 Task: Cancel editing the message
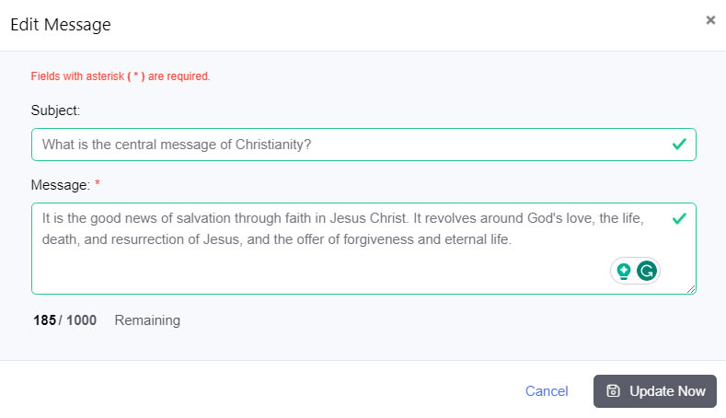[x=547, y=391]
